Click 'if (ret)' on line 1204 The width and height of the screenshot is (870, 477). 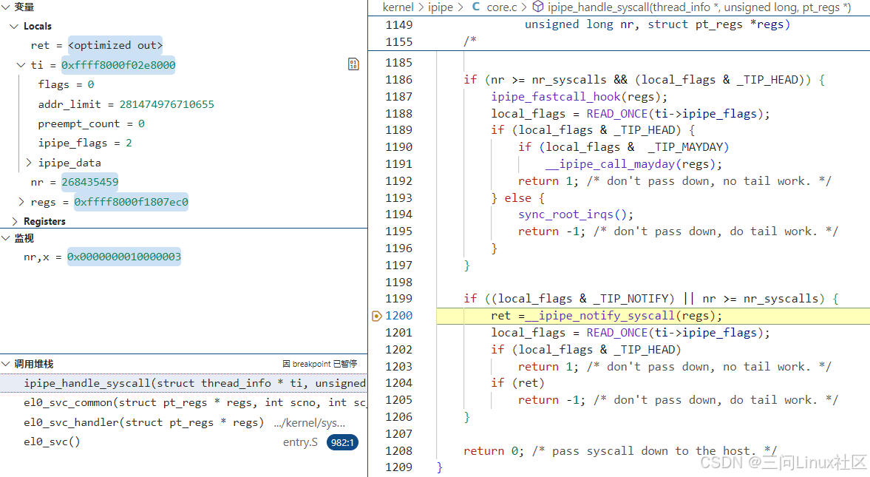pyautogui.click(x=517, y=383)
